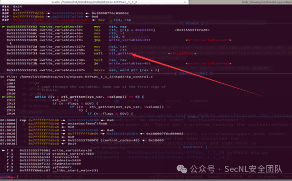Close the sudo terminal tab
Screen dimensions: 292x181
185,2
